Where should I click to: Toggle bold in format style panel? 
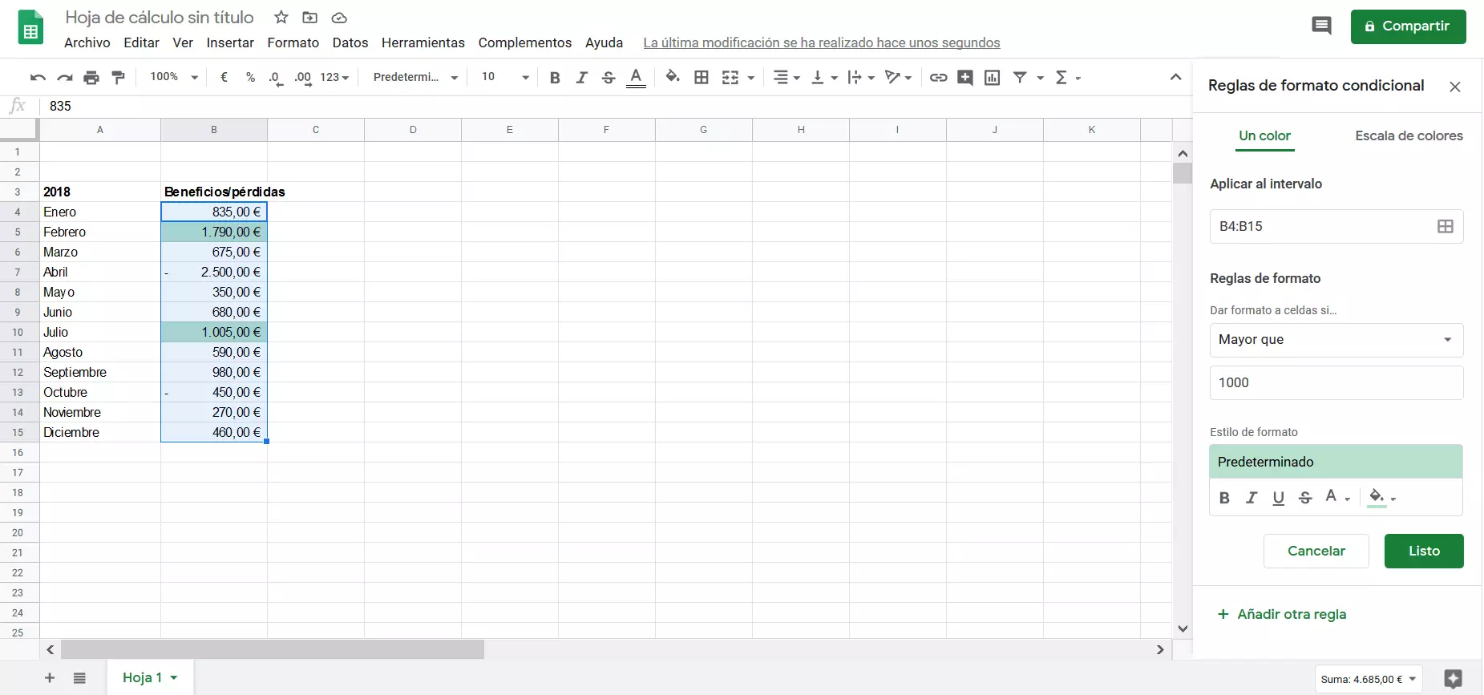1224,498
